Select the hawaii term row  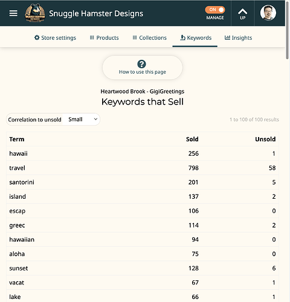click(x=143, y=153)
